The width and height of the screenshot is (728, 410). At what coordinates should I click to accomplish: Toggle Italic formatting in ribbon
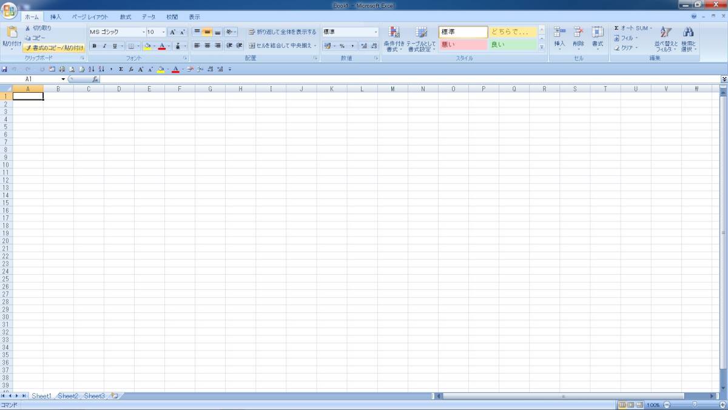tap(104, 46)
